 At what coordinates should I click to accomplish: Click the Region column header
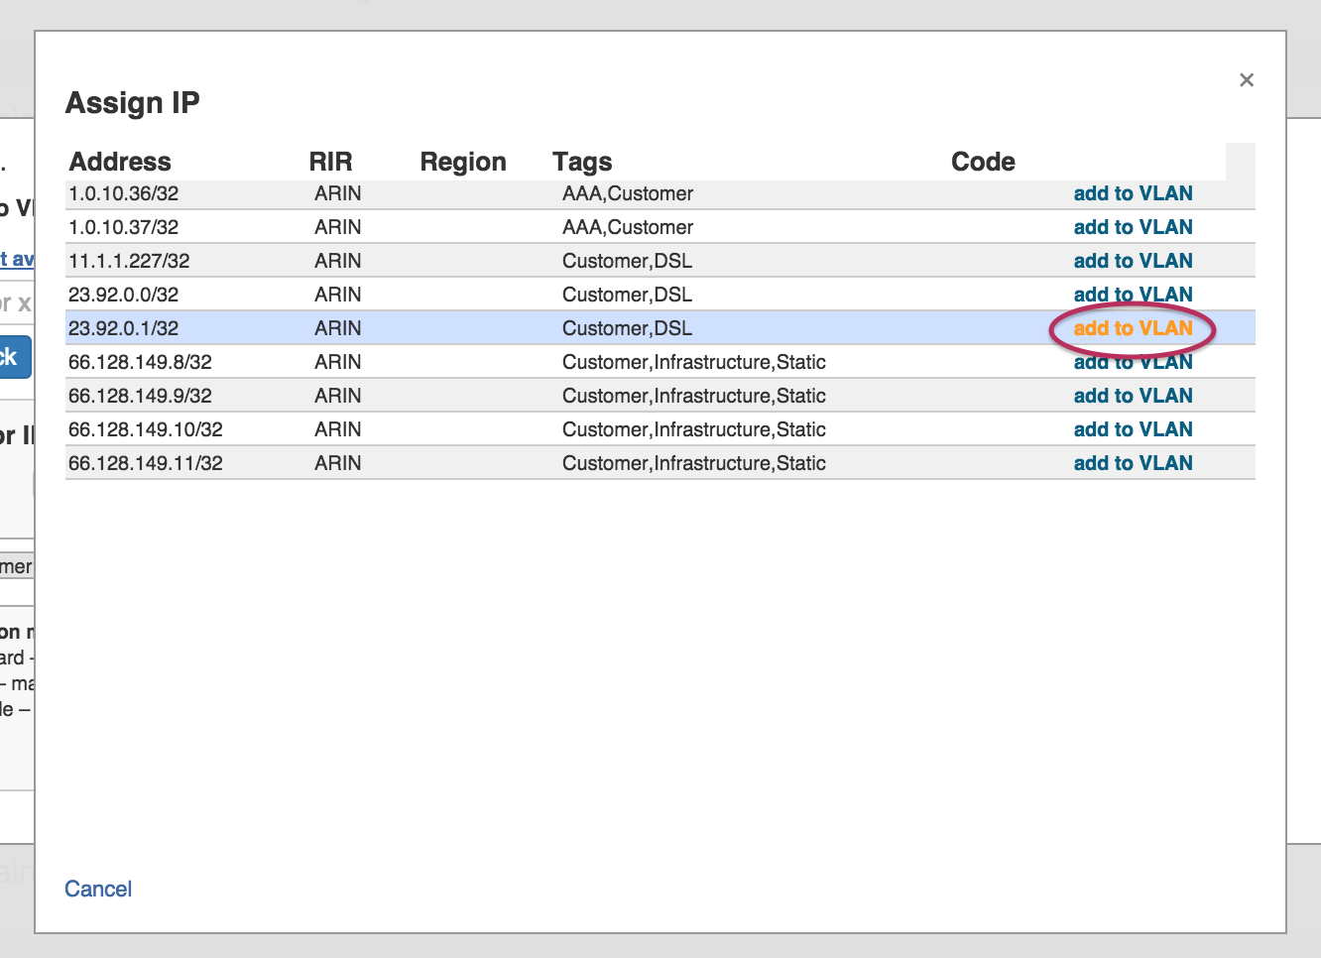click(x=463, y=162)
